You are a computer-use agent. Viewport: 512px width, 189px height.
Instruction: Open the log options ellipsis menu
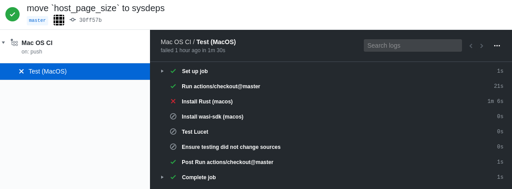coord(497,45)
